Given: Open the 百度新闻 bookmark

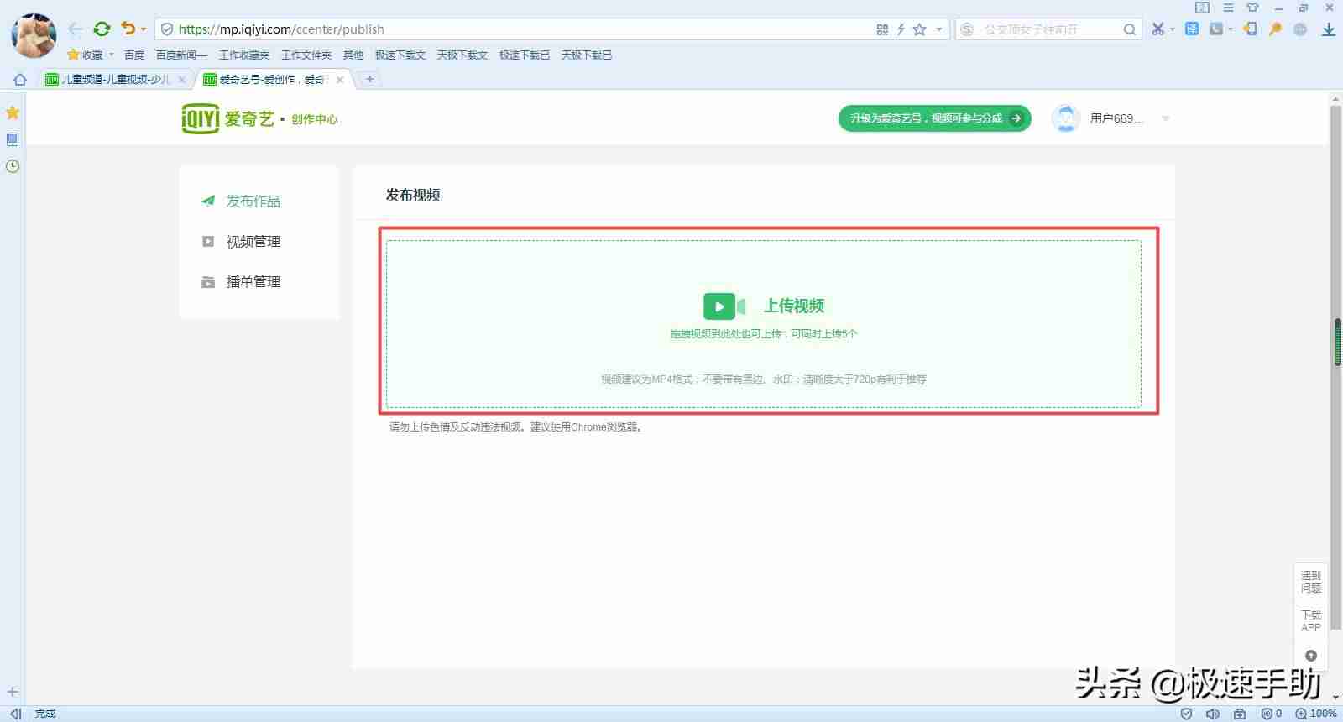Looking at the screenshot, I should tap(181, 55).
